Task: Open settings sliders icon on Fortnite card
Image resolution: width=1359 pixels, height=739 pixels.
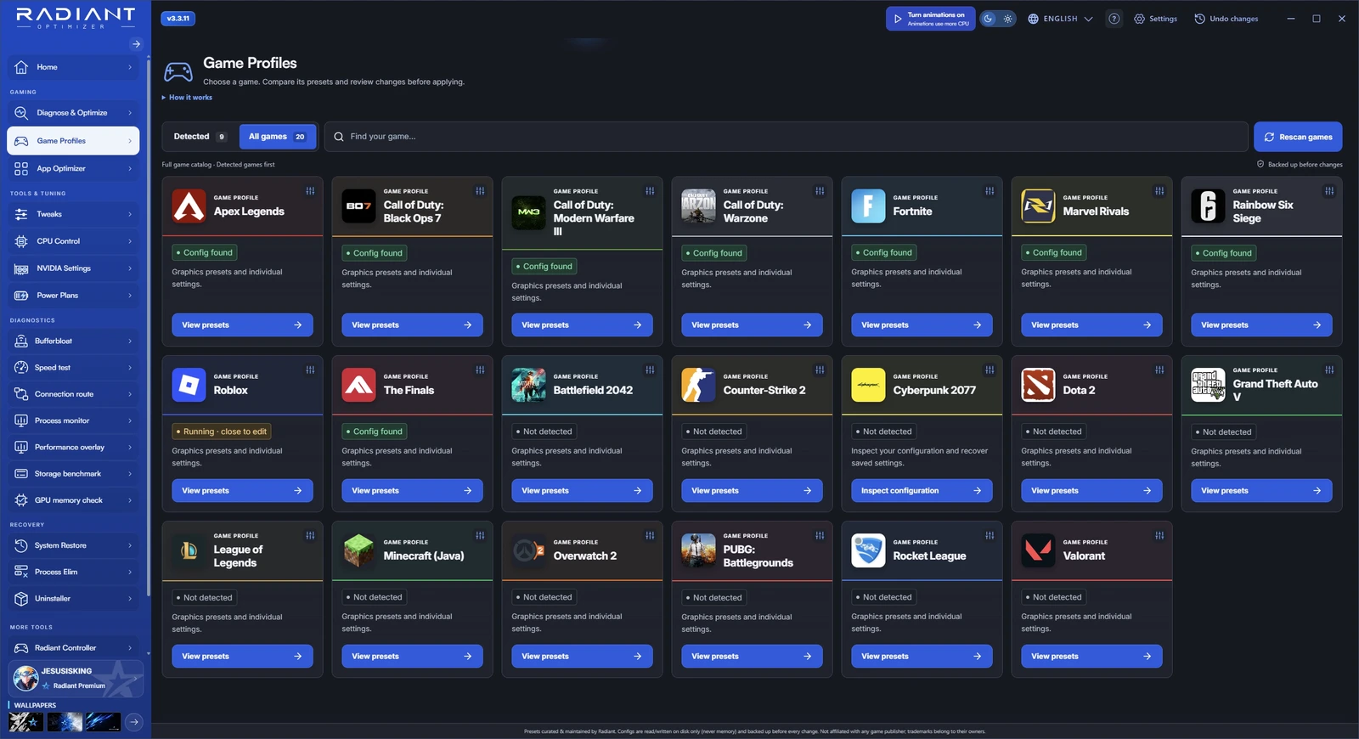Action: click(x=990, y=191)
